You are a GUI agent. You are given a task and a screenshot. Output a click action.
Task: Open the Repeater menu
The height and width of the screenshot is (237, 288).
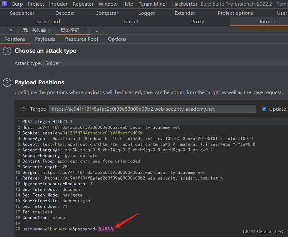(83, 4)
